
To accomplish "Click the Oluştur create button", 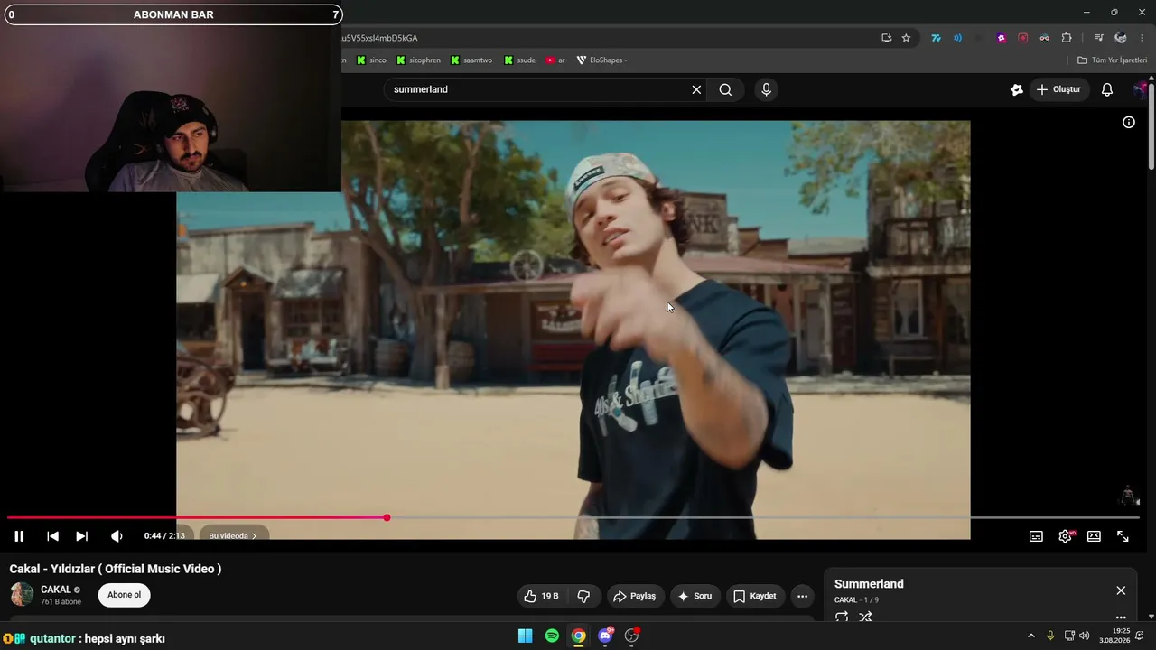I will 1058,89.
